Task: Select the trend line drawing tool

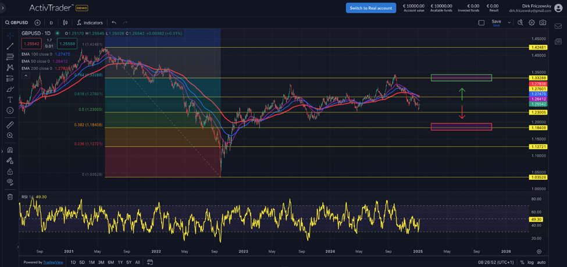Action: pos(10,46)
